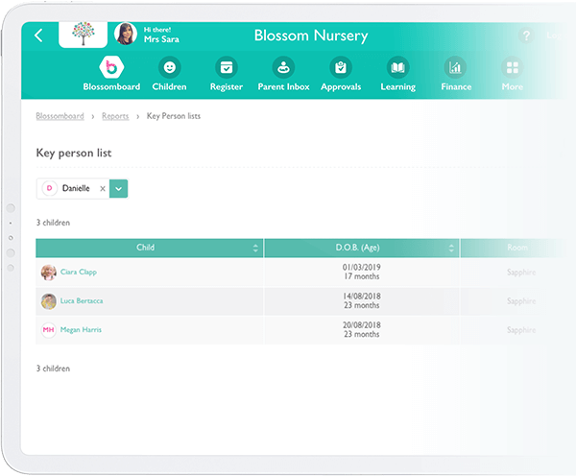Click the 3 children count below table

[x=53, y=369]
